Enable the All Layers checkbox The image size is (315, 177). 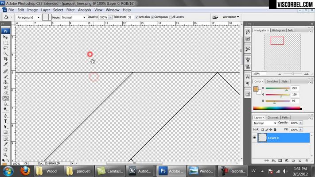click(171, 17)
